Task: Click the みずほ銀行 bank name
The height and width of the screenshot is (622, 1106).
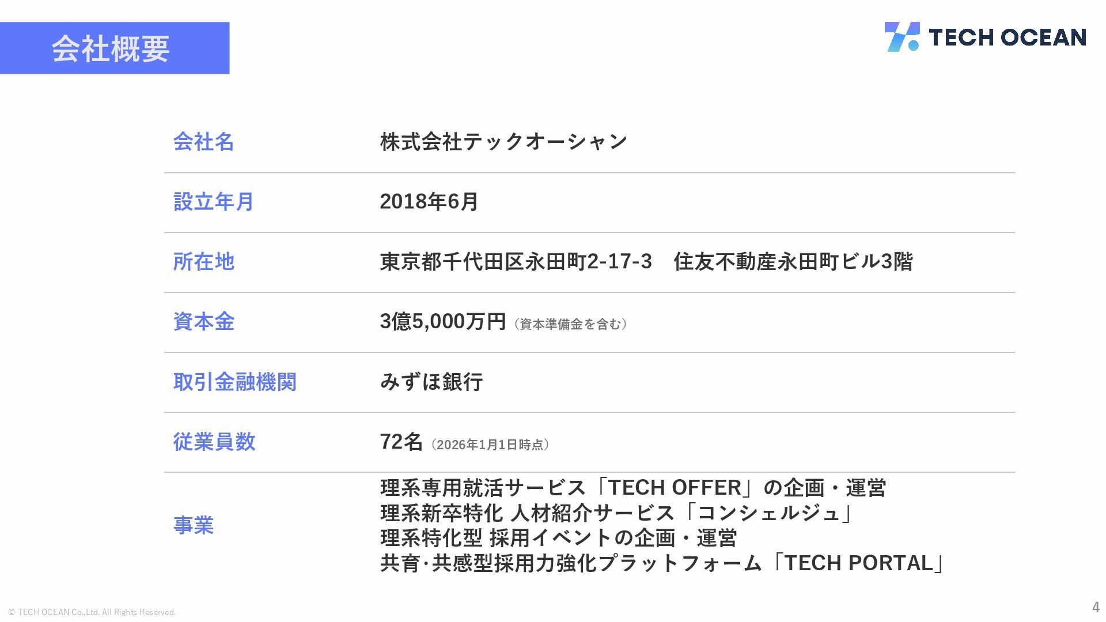Action: pyautogui.click(x=431, y=382)
